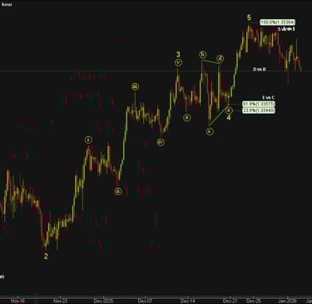
Task: Click the Jan-2026 date on the time axis
Action: tap(288, 301)
